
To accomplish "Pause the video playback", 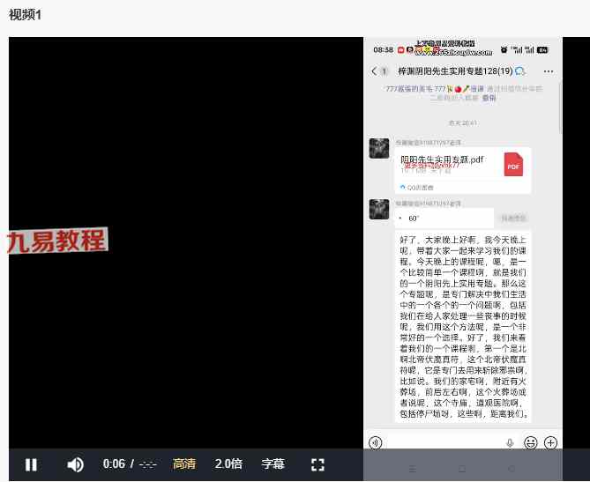I will (x=31, y=464).
